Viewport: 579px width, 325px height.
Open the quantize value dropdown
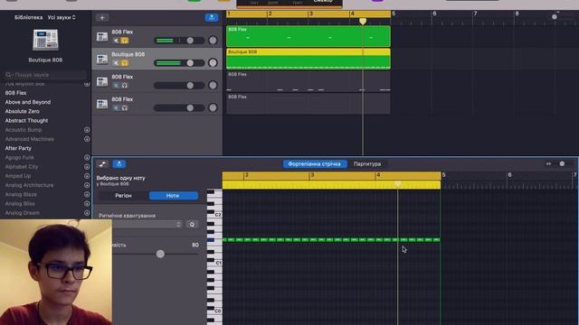pyautogui.click(x=147, y=224)
